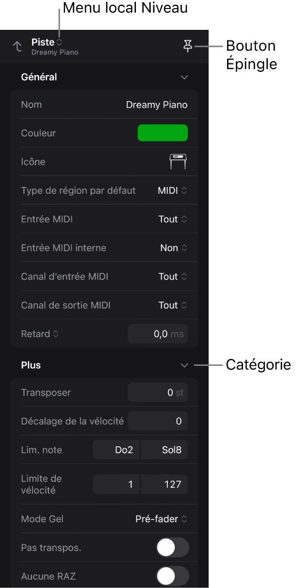This screenshot has width=299, height=588.
Task: Toggle the Pas transpos. switch
Action: tap(172, 548)
